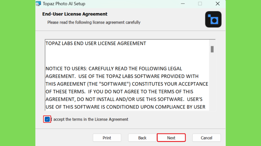Click the 'USE OF THIS SOFTWARE IS CONDITIONED' line
The width and height of the screenshot is (261, 146).
125,107
